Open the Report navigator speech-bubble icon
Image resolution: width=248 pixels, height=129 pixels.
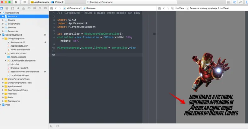click(46, 8)
